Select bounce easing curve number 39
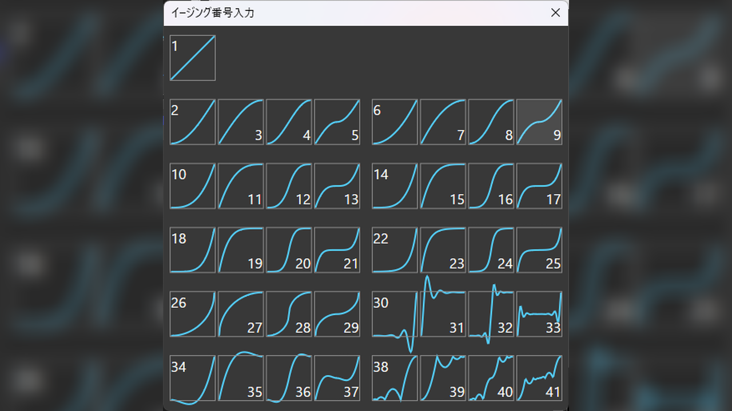 coord(443,378)
